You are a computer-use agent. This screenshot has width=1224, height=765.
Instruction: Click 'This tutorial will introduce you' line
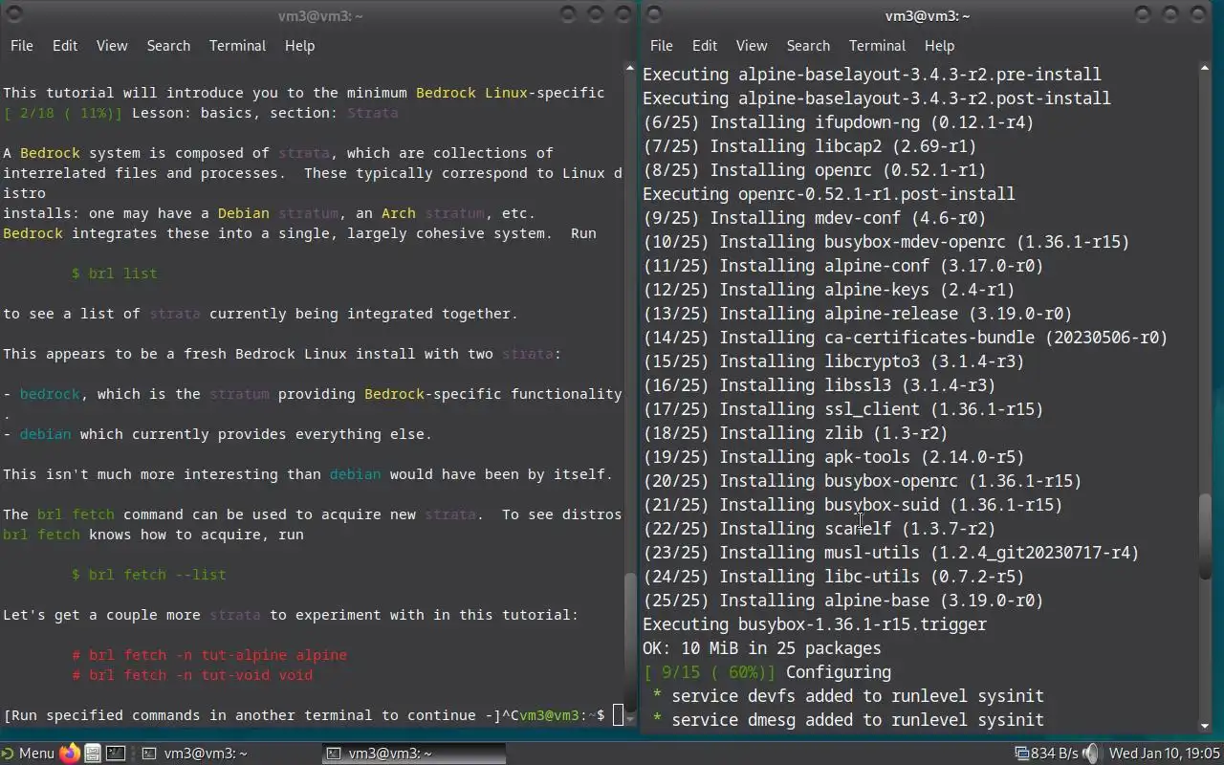click(304, 93)
